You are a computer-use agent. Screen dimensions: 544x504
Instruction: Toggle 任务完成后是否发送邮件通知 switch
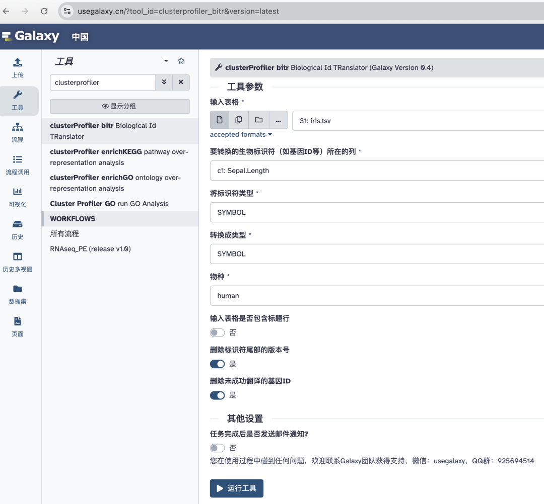pos(218,448)
